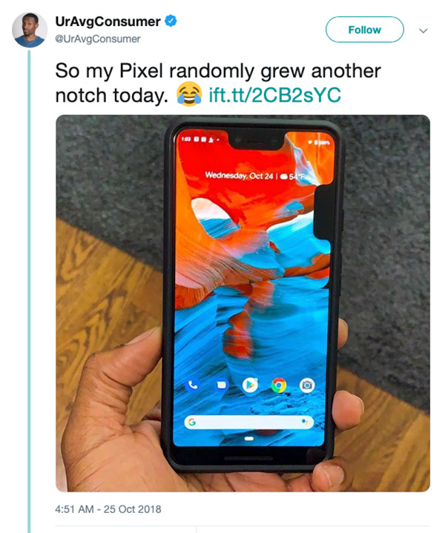Open the ift.tt/2CB2sYC link
Image resolution: width=445 pixels, height=533 pixels.
pos(274,95)
